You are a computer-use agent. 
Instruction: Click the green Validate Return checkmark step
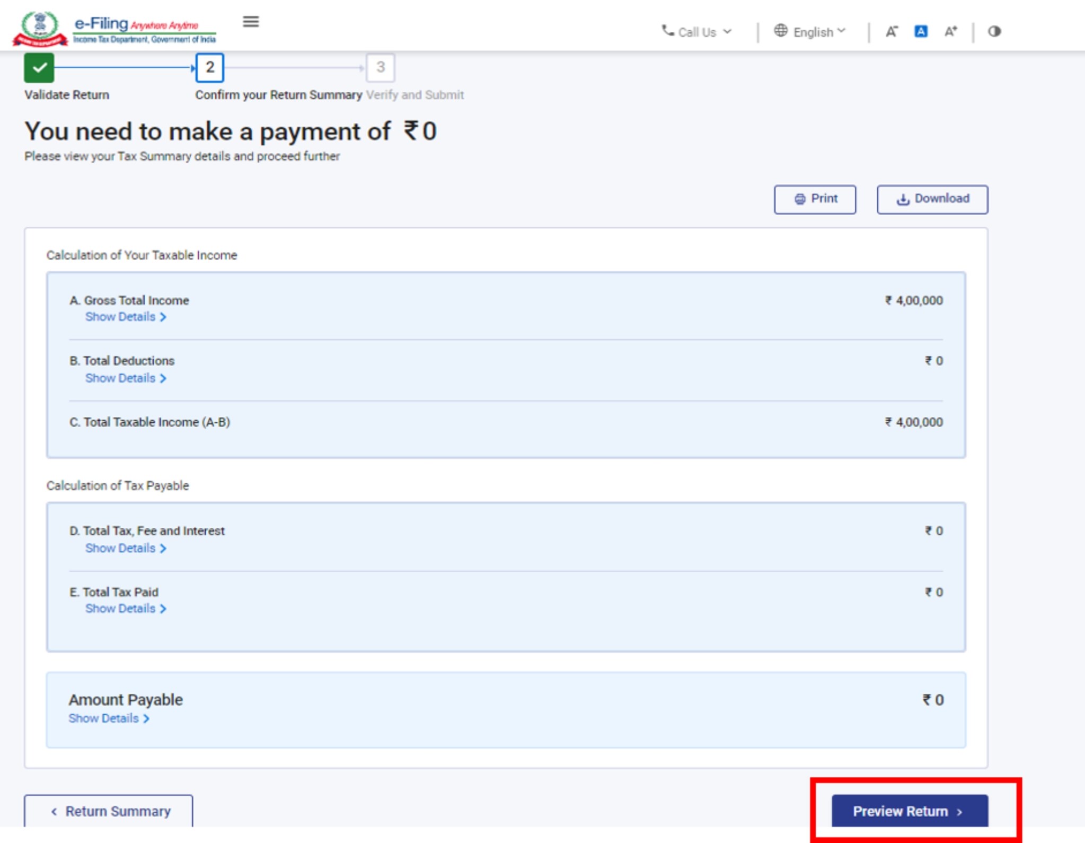(39, 68)
